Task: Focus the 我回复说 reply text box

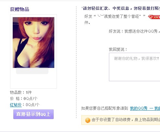Action: (134, 67)
